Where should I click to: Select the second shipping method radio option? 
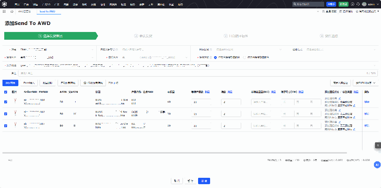[x=244, y=57]
